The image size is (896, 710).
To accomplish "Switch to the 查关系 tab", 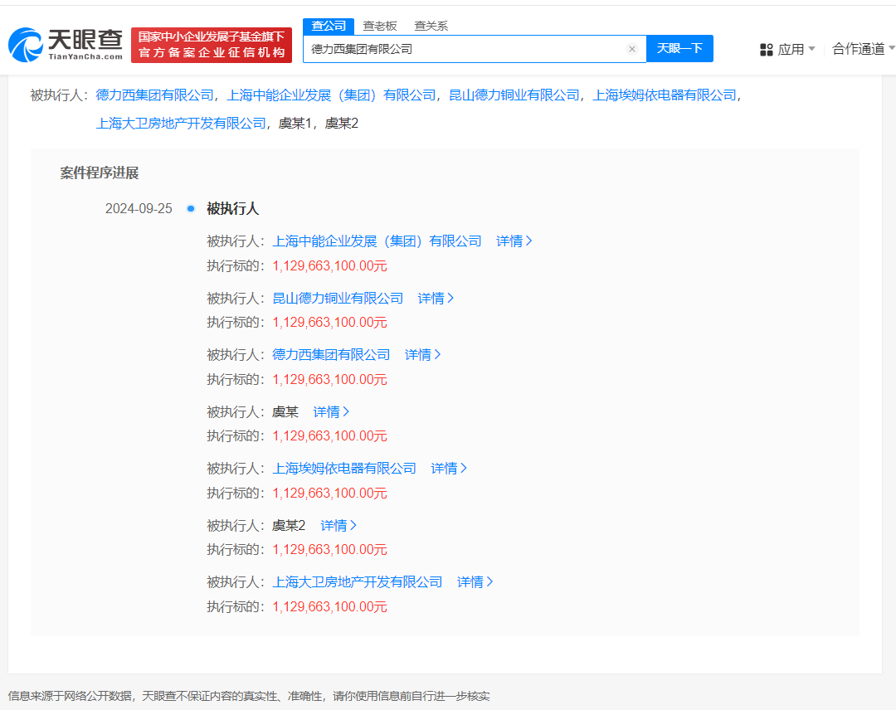I will 430,26.
